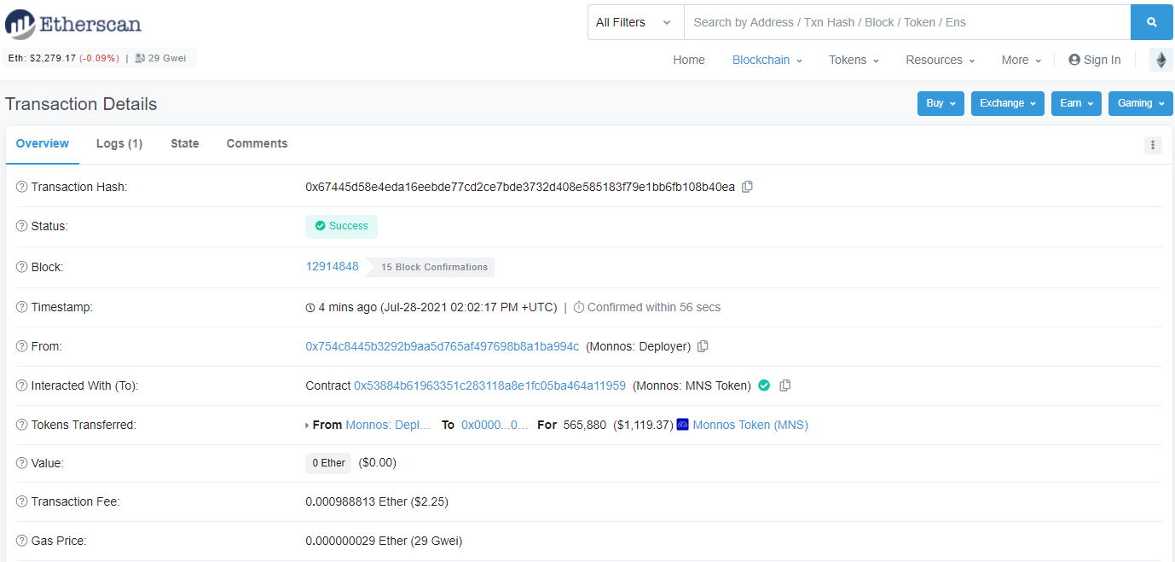Expand the More menu
The height and width of the screenshot is (562, 1175).
(x=1022, y=60)
